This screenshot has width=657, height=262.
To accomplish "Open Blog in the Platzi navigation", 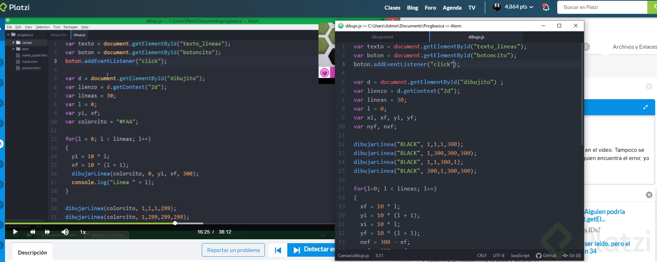I will click(412, 7).
